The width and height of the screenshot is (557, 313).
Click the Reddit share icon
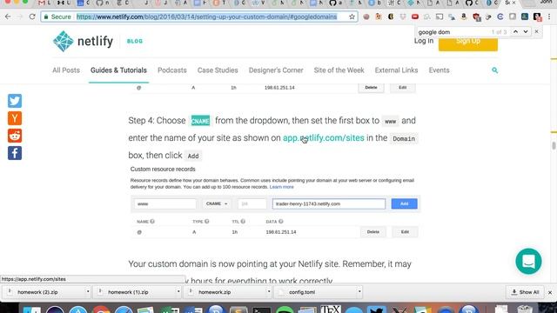pos(15,136)
